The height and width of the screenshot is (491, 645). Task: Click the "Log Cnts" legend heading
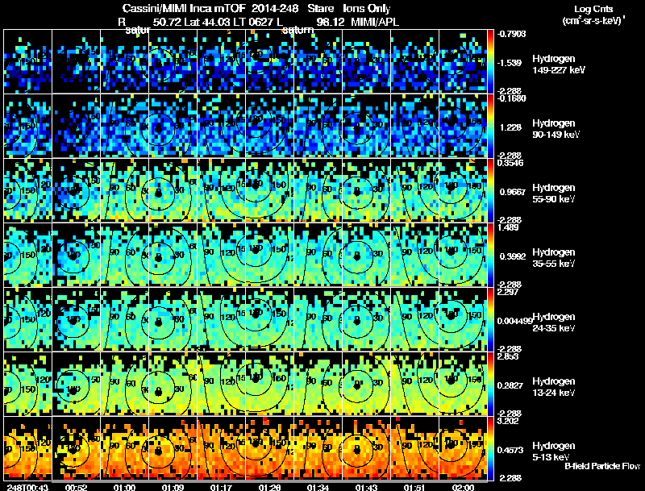point(593,9)
